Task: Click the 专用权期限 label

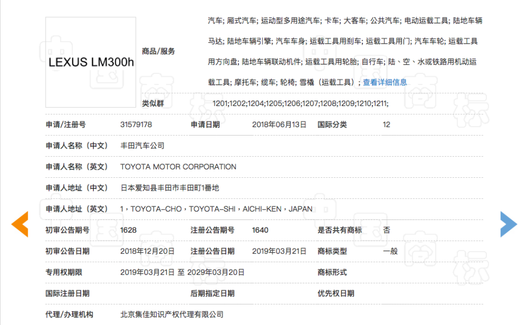Action: pyautogui.click(x=64, y=273)
